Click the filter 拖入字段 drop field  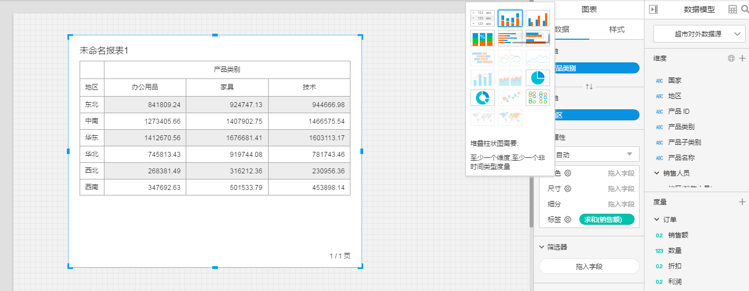[589, 266]
